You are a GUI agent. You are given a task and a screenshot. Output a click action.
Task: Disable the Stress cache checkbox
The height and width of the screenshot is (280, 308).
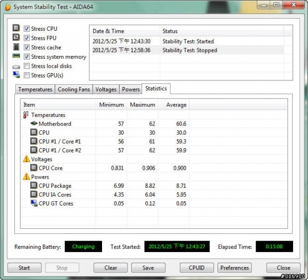tap(27, 47)
